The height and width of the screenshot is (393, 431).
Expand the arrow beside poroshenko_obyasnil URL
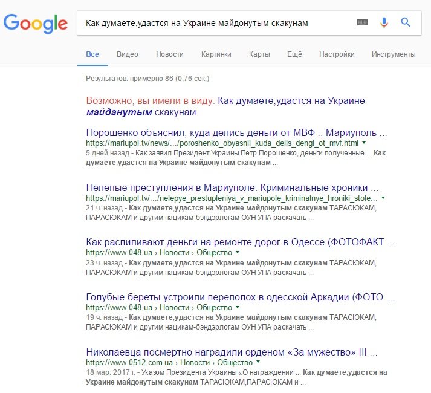(x=364, y=143)
